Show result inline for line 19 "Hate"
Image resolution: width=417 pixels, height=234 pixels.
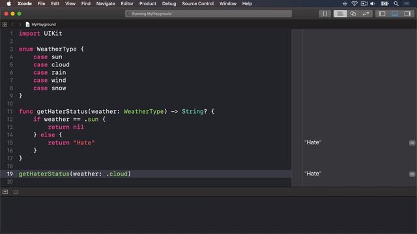(412, 174)
